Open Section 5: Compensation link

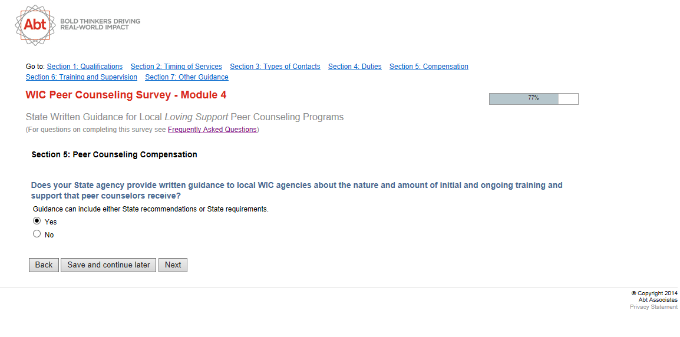[x=428, y=67]
